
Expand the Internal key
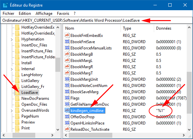point(12,69)
